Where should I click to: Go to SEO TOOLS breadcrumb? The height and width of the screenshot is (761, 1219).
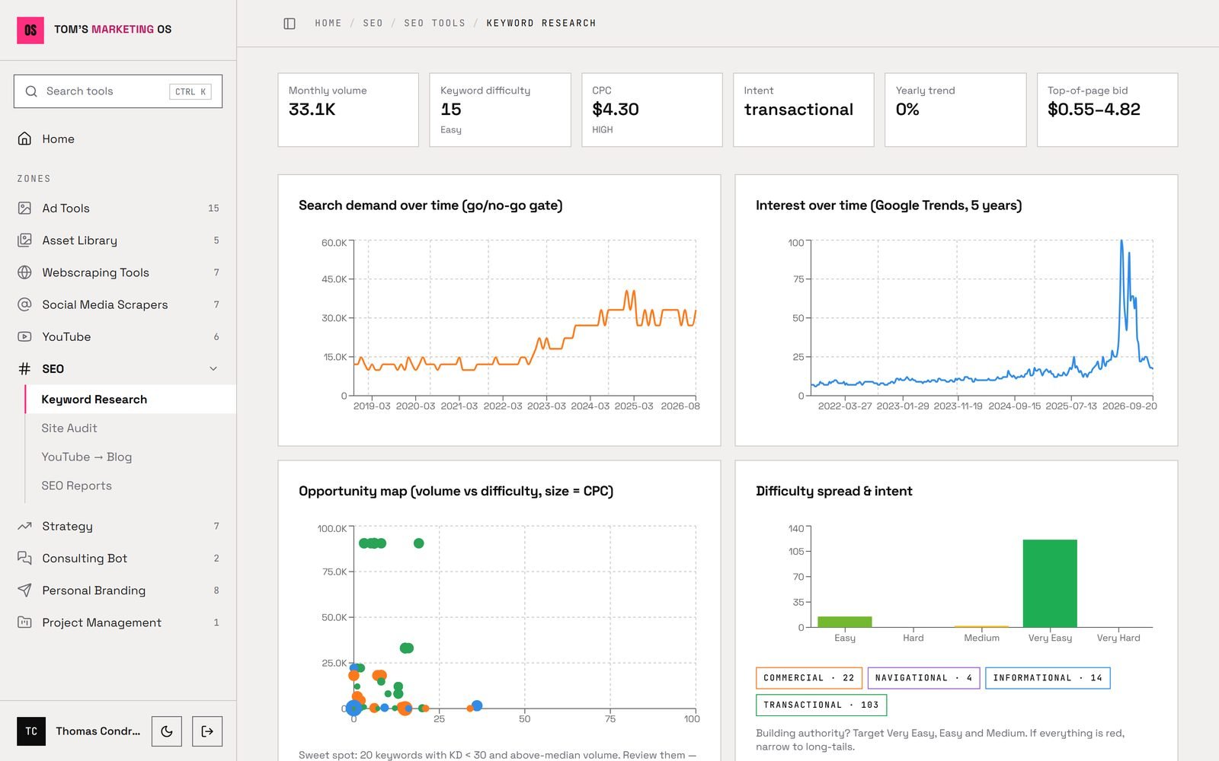coord(434,24)
